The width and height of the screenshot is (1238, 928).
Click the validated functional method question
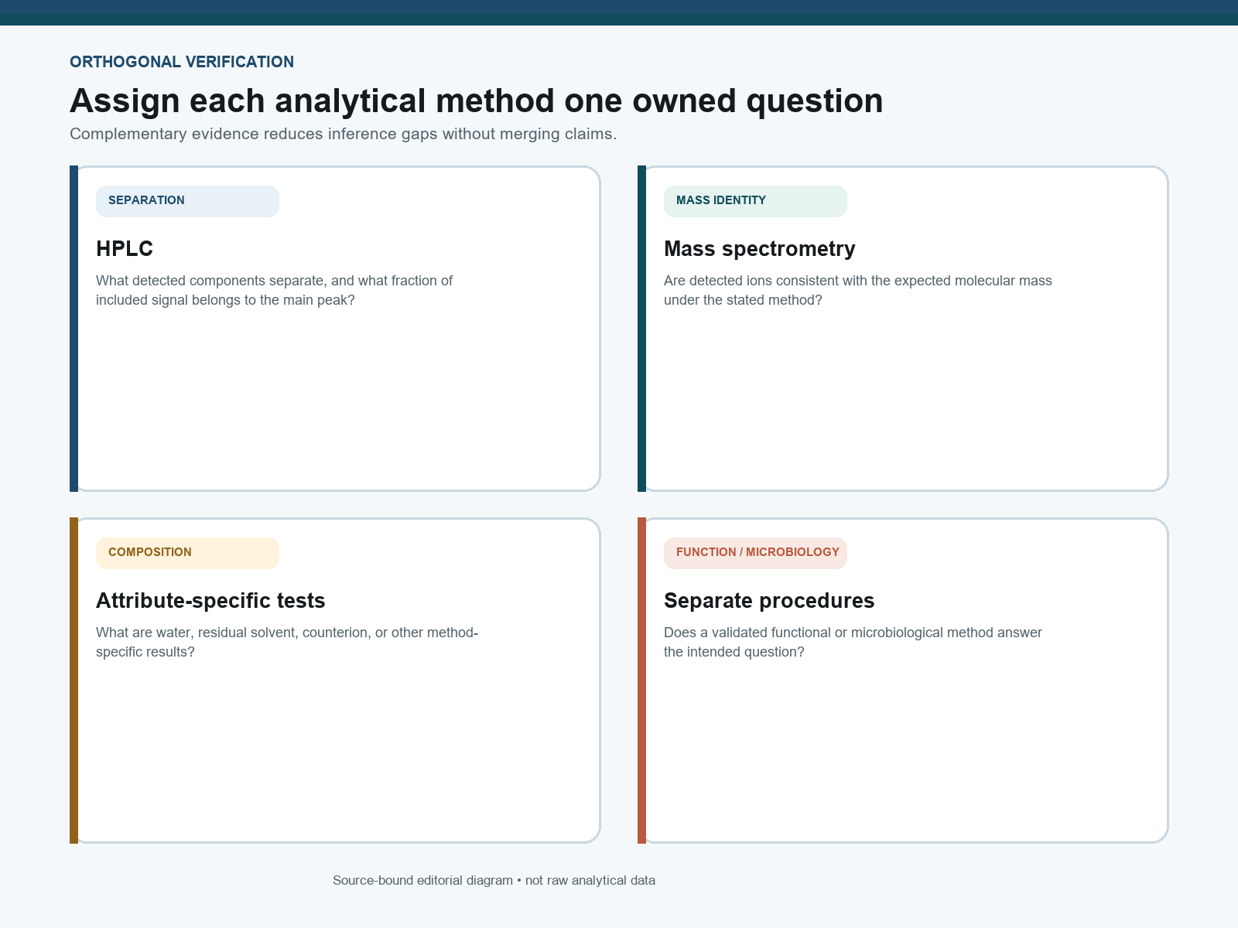(853, 642)
